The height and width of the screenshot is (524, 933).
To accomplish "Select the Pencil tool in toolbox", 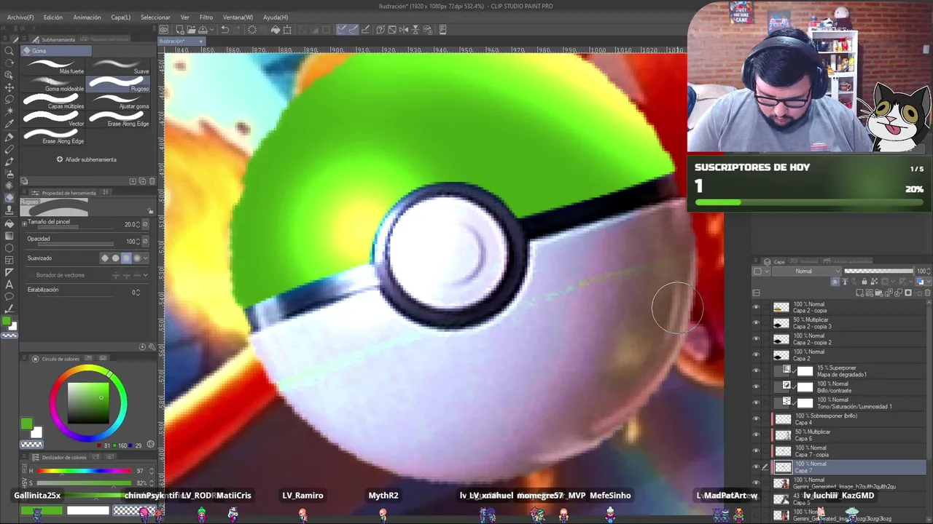I will click(x=9, y=149).
